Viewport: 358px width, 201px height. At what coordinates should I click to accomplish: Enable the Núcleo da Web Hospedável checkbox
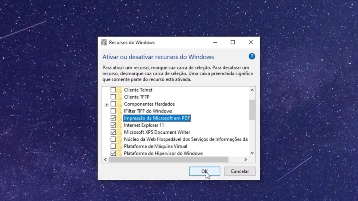click(x=113, y=139)
